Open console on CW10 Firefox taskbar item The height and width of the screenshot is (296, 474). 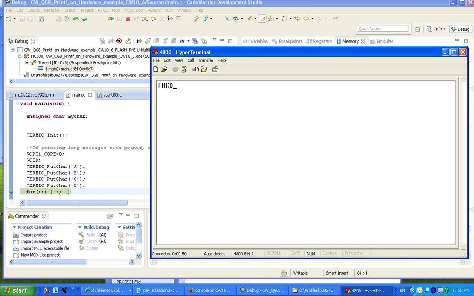[x=209, y=291]
